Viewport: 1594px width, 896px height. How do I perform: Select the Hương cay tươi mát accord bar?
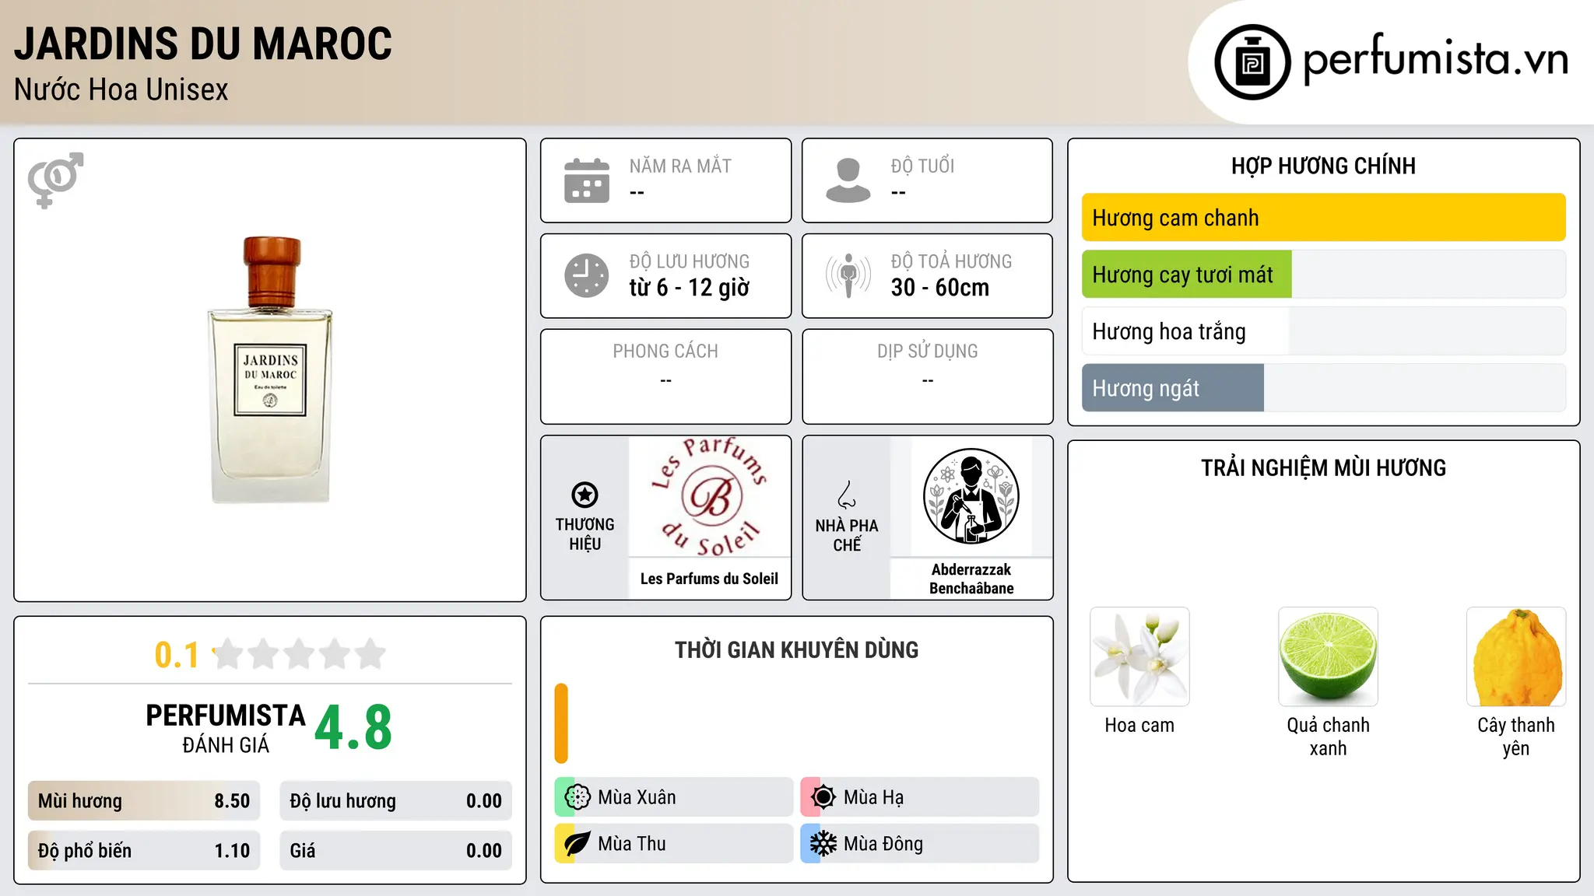pyautogui.click(x=1323, y=275)
